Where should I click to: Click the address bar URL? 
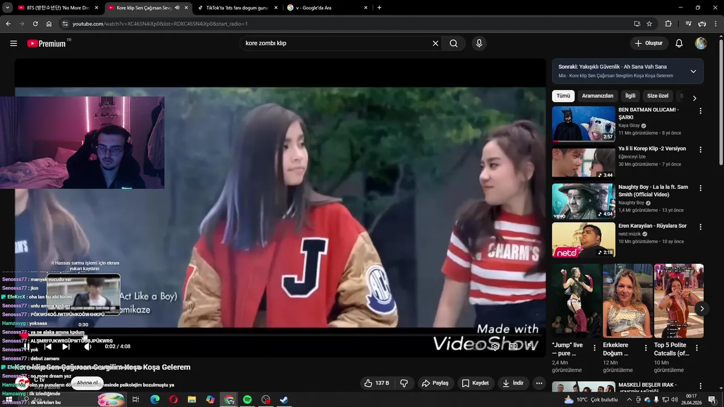click(160, 24)
